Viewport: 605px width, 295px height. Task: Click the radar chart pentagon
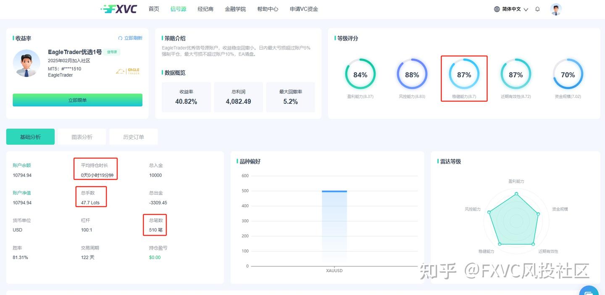coord(514,220)
